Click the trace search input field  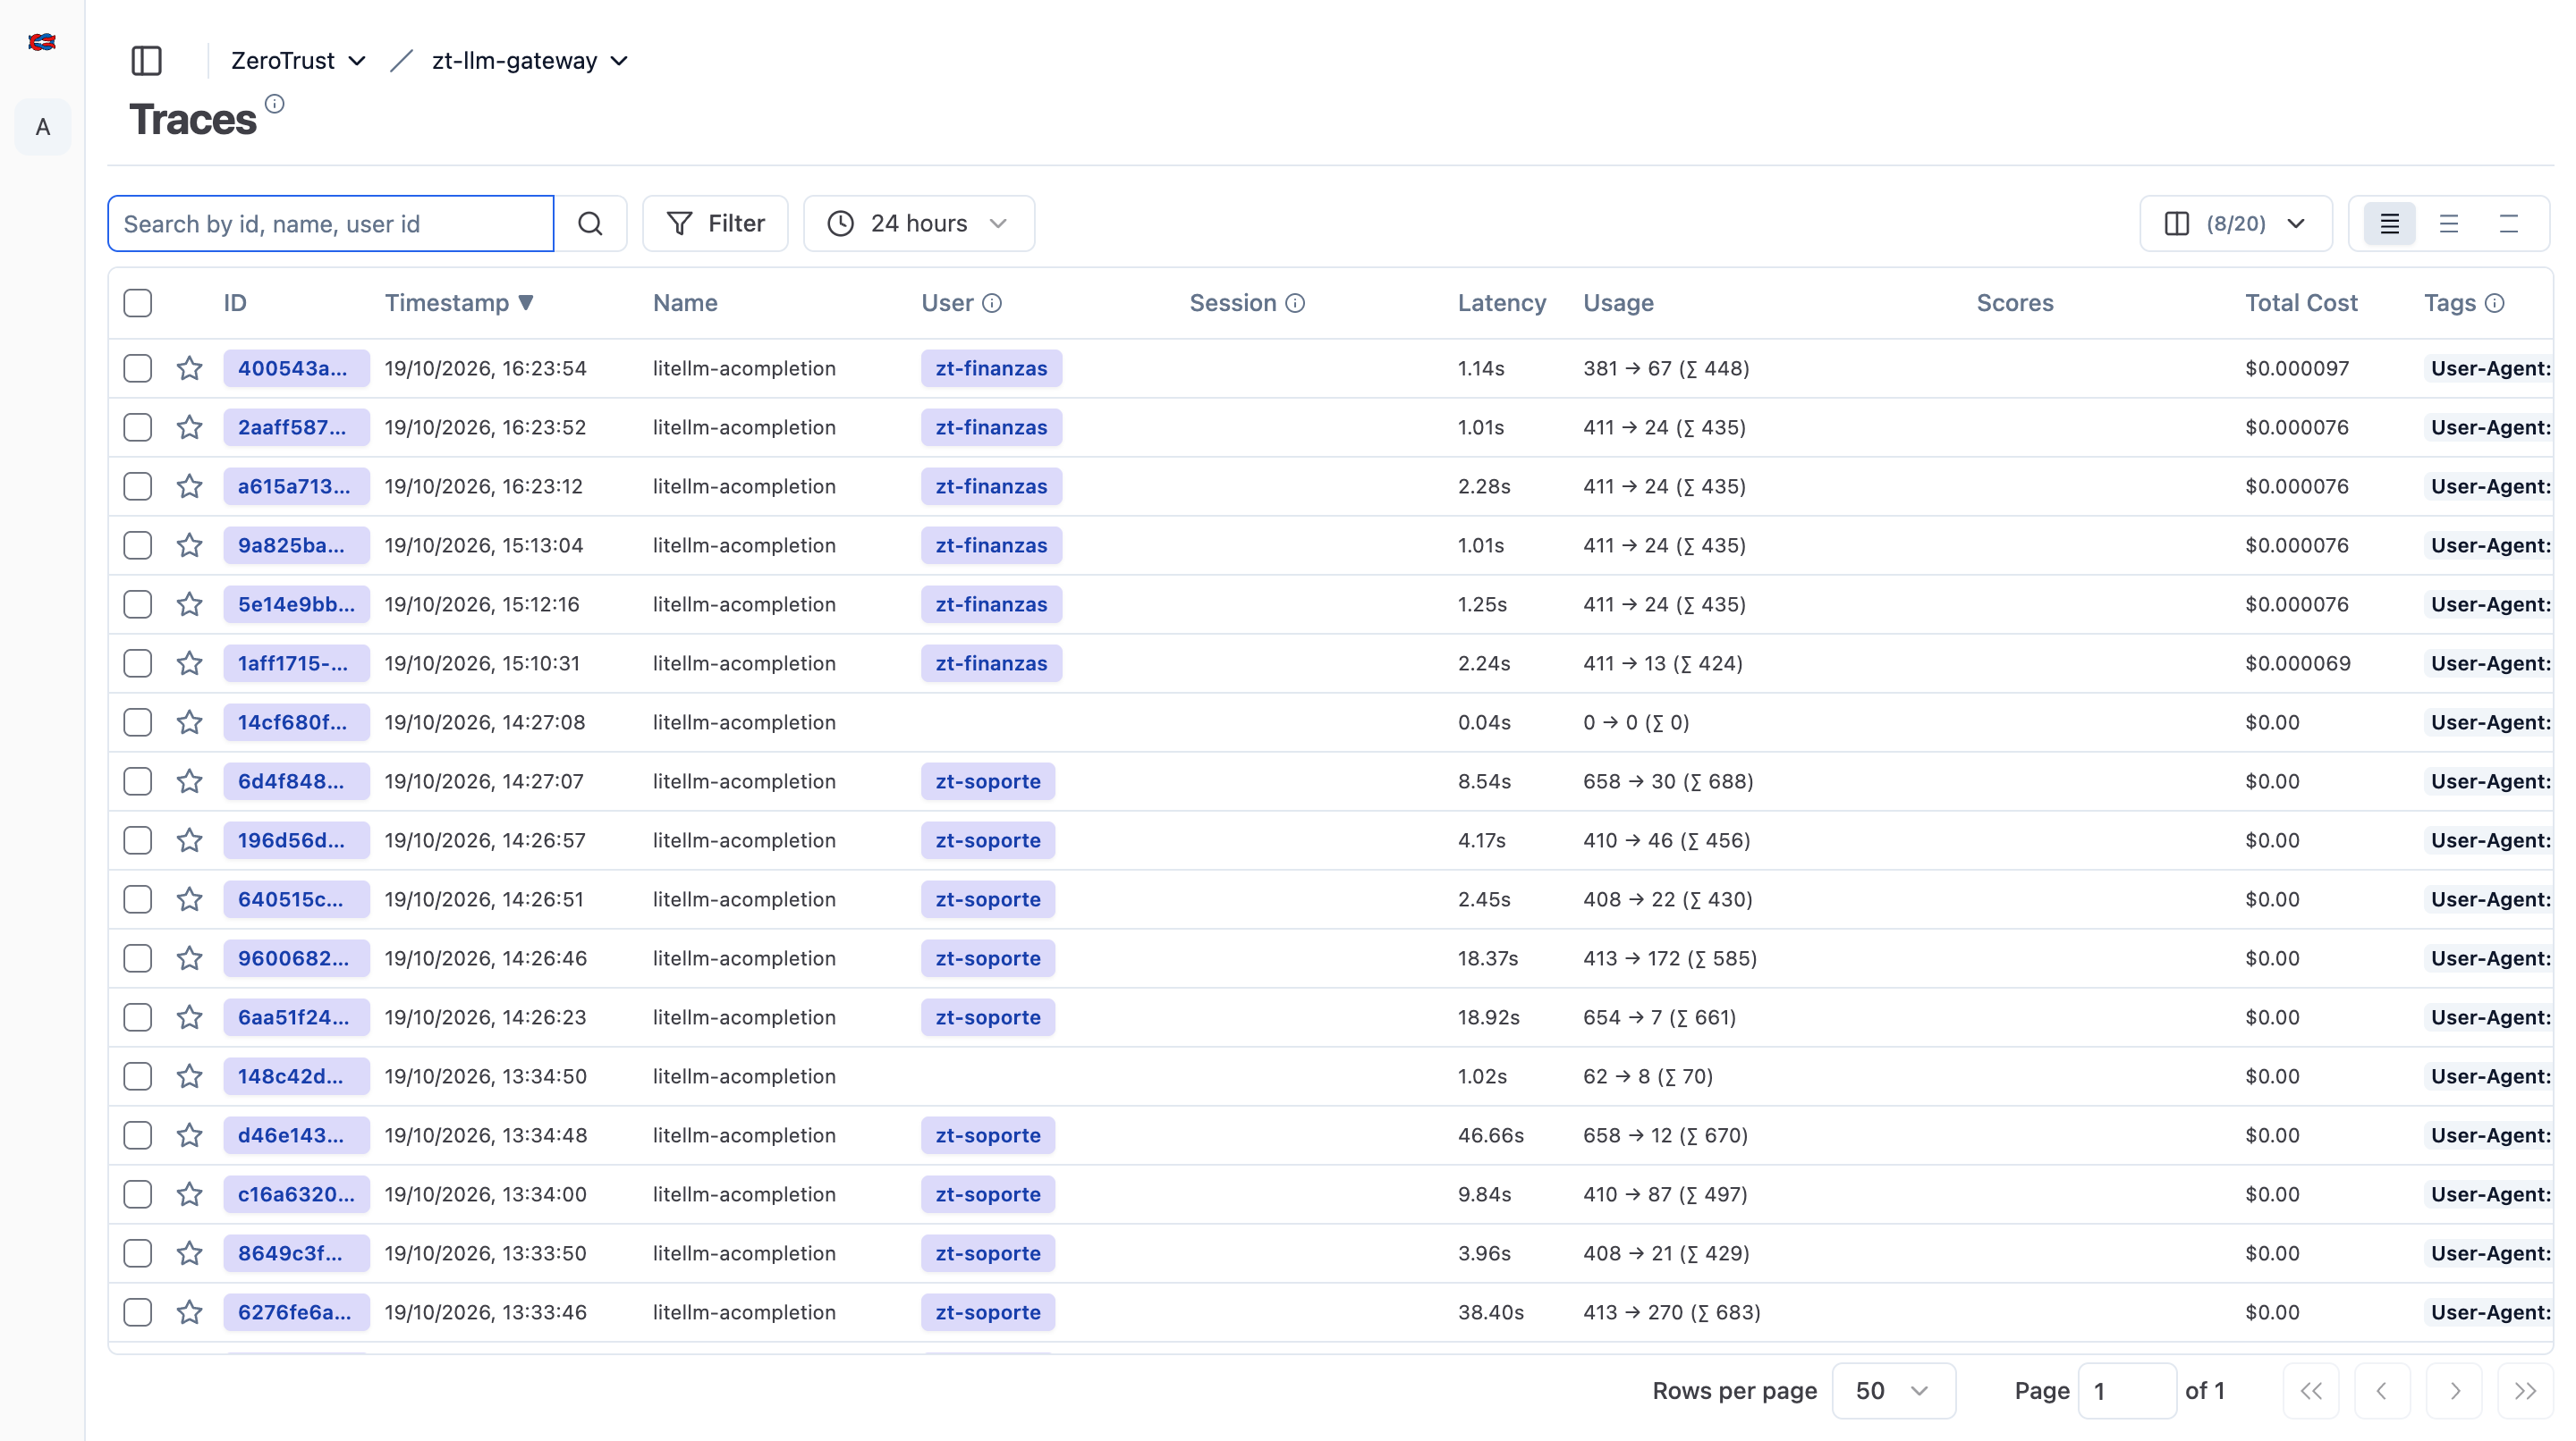point(331,223)
